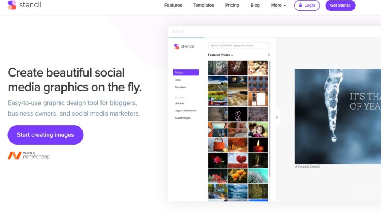Select the Photos tab in the sidebar

pos(186,72)
